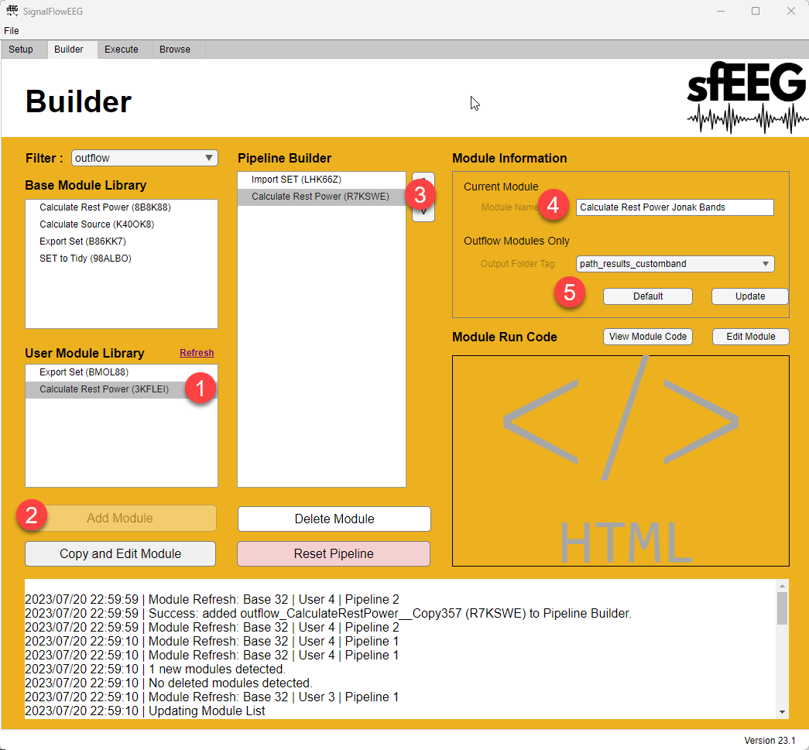Image resolution: width=809 pixels, height=750 pixels.
Task: Reset the pipeline with Reset Pipeline
Action: 333,554
